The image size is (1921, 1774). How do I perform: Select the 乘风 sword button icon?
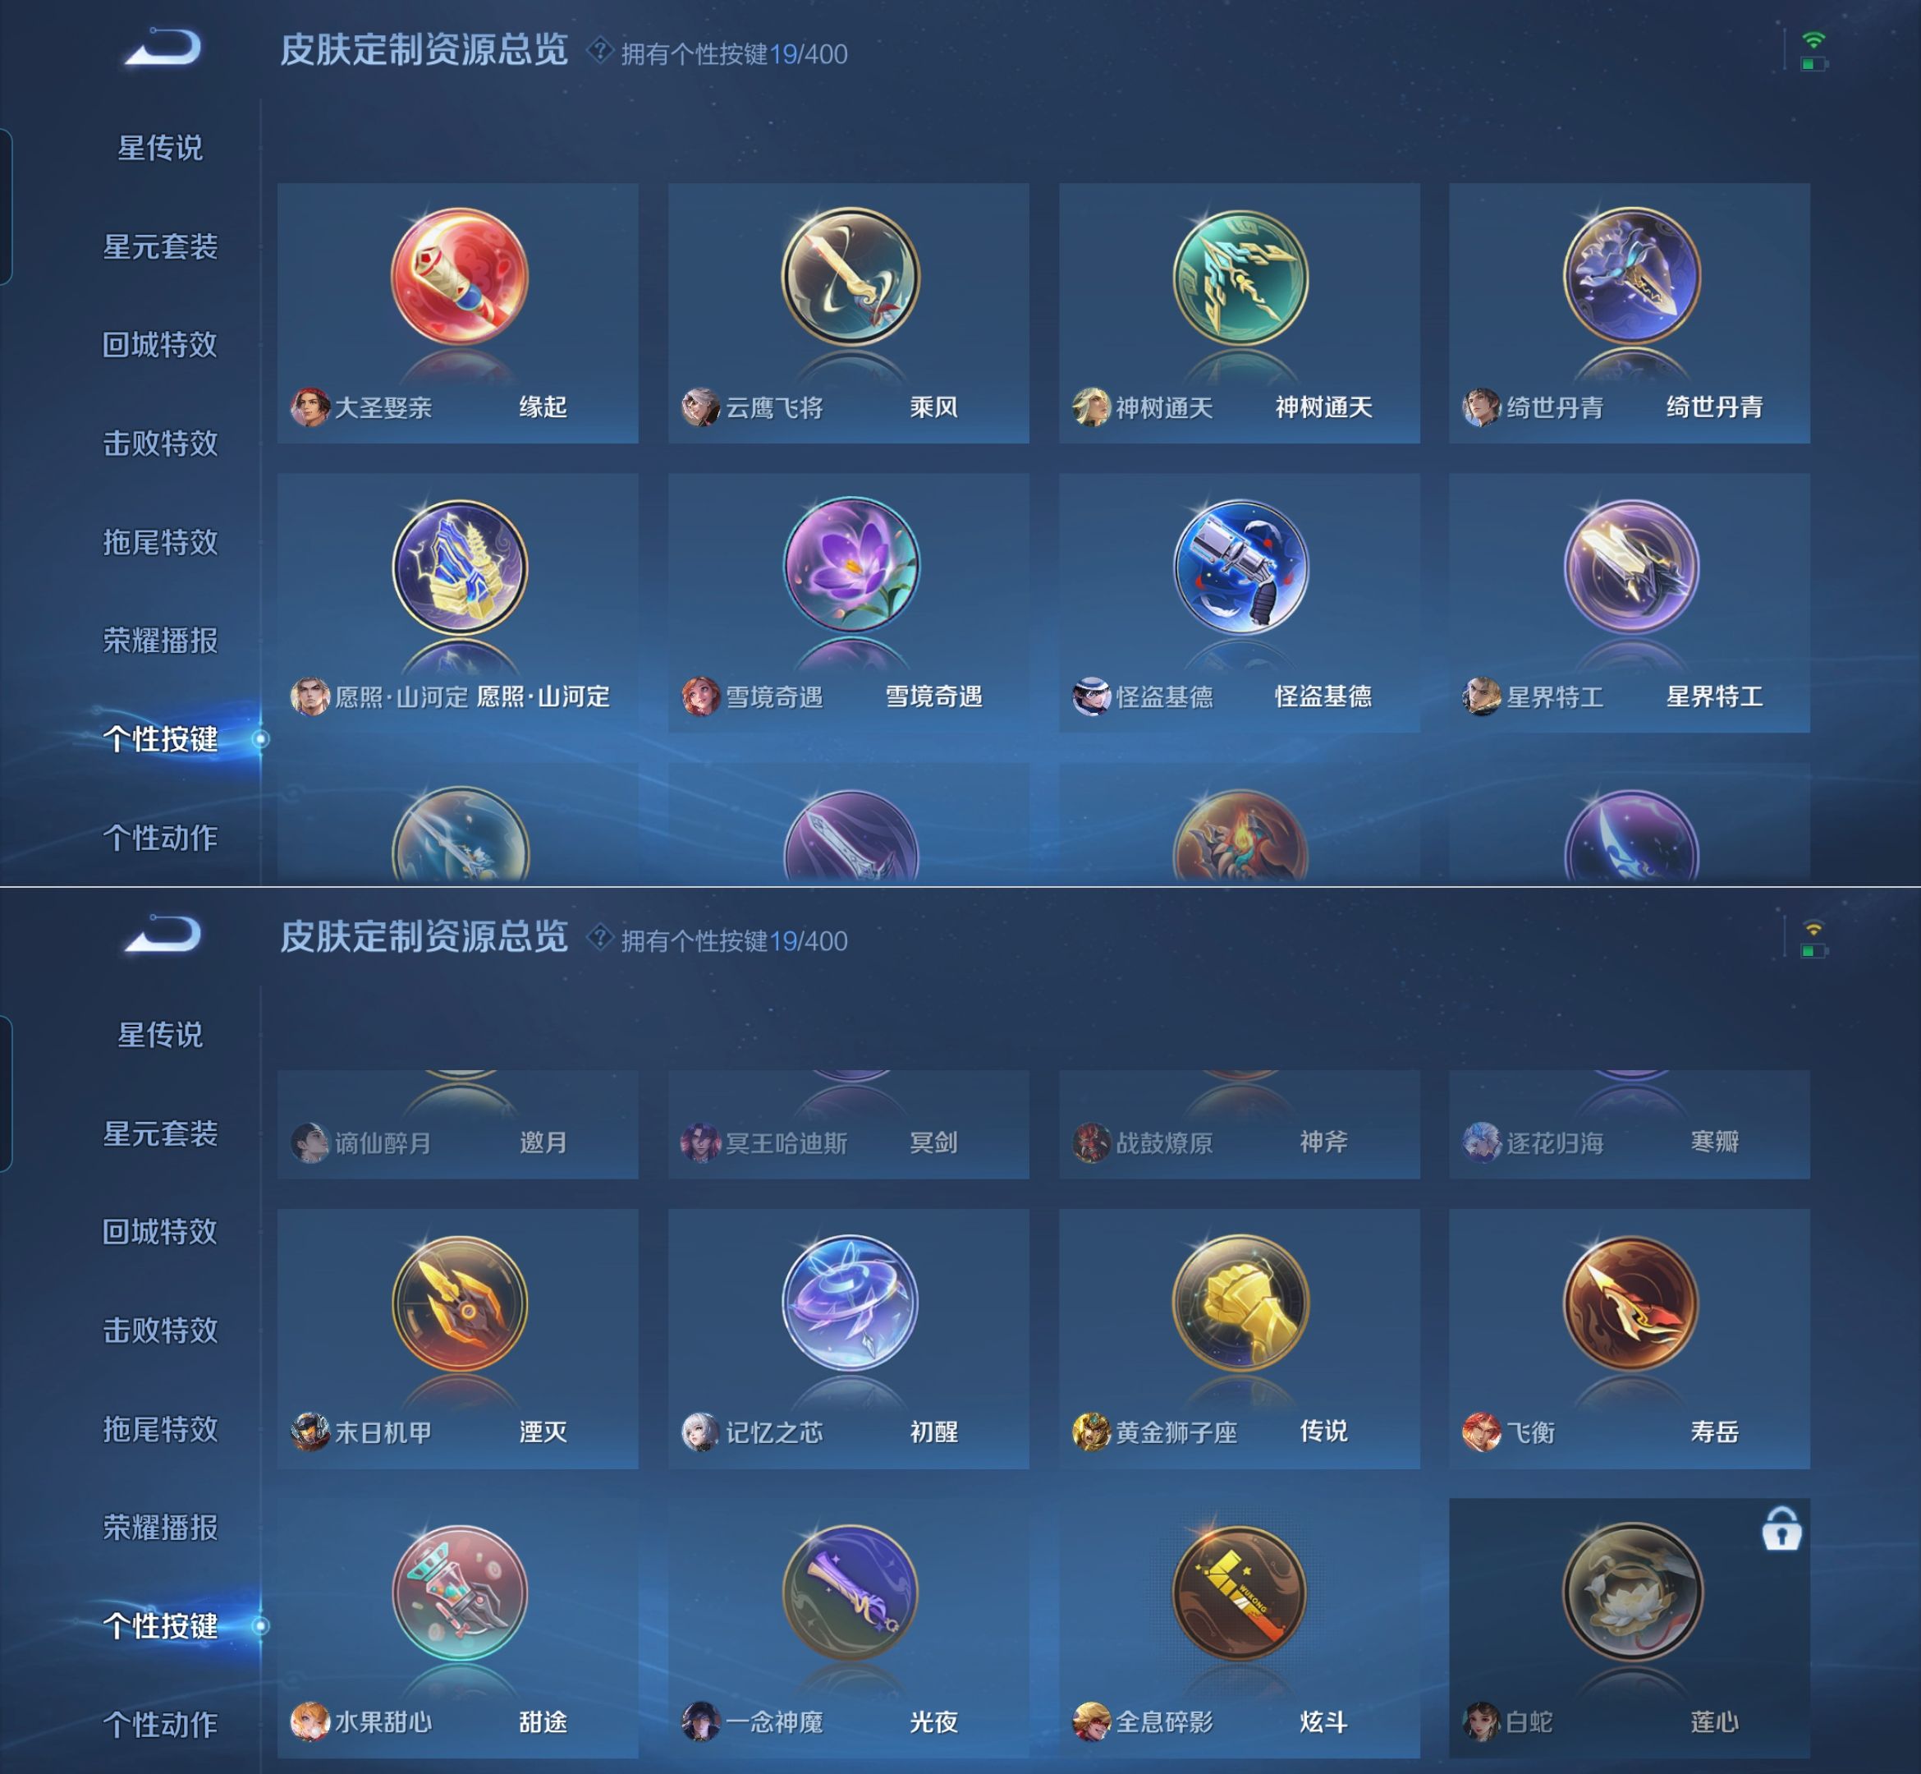tap(850, 277)
